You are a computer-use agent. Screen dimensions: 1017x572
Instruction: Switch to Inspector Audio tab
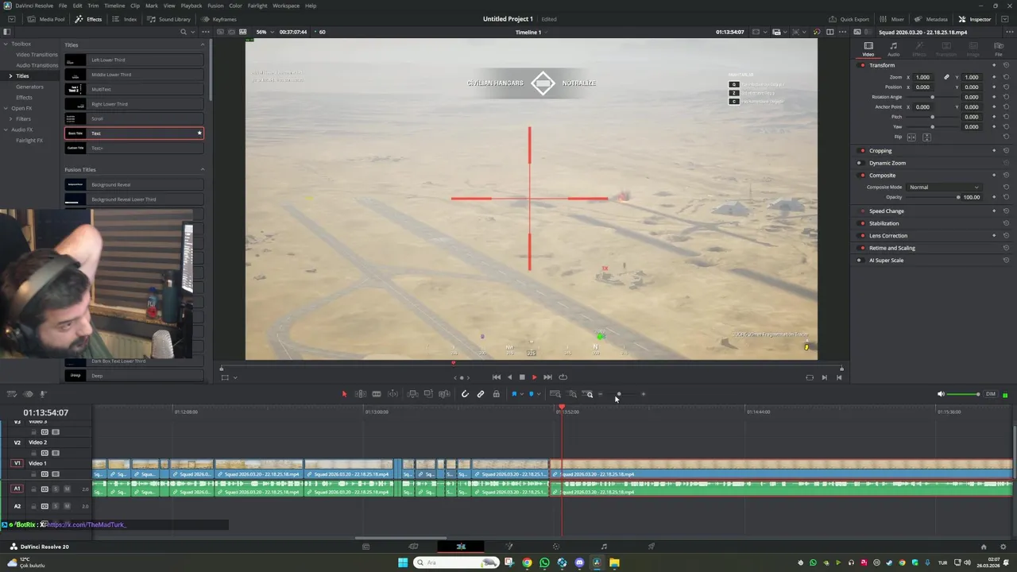[x=893, y=49]
